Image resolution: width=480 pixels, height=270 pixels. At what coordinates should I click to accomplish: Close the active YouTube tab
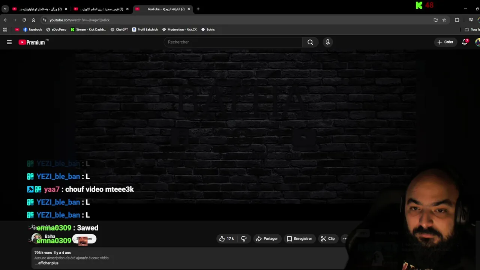189,9
